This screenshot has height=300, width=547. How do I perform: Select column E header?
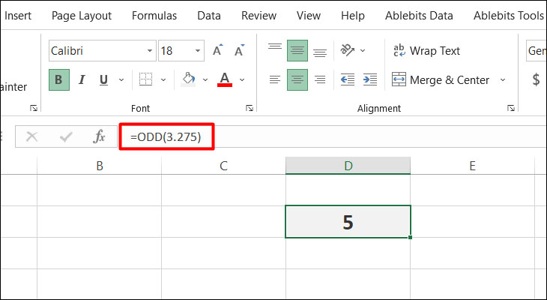click(472, 166)
